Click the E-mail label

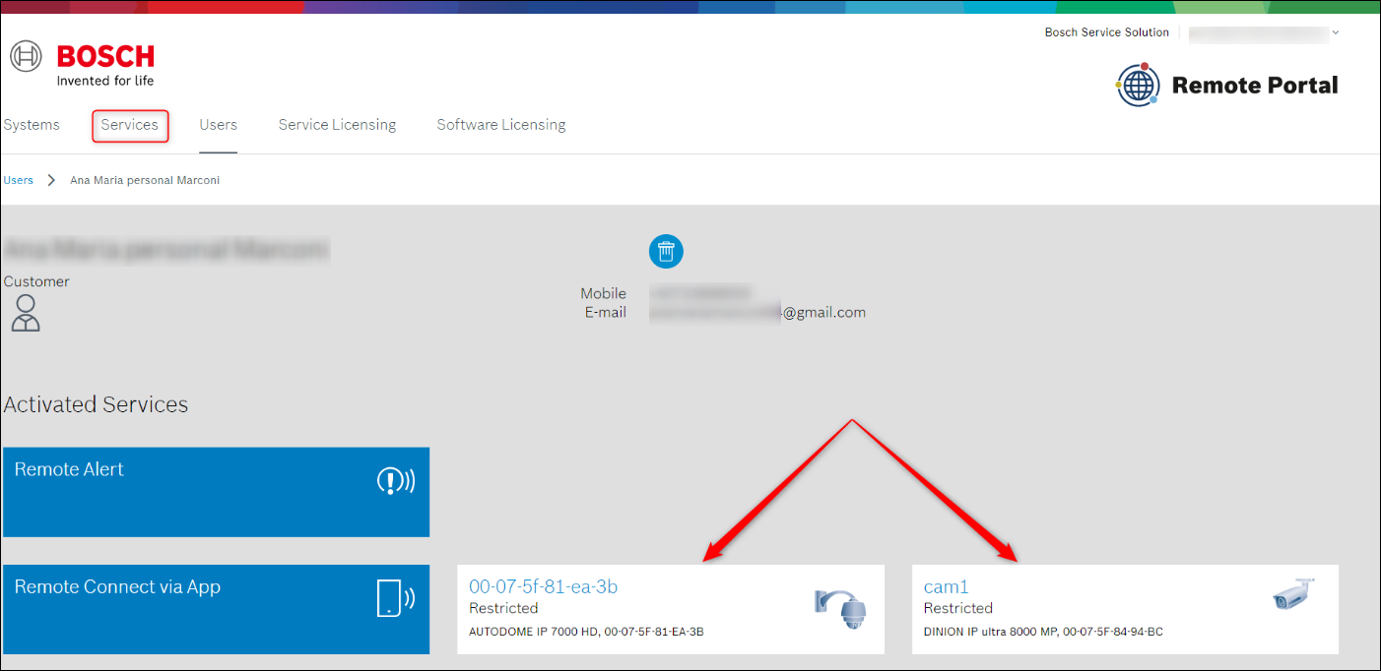pos(606,313)
